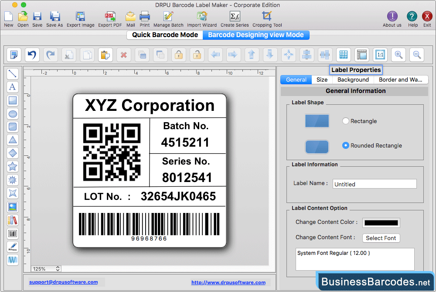Open the Background properties tab

(x=353, y=79)
